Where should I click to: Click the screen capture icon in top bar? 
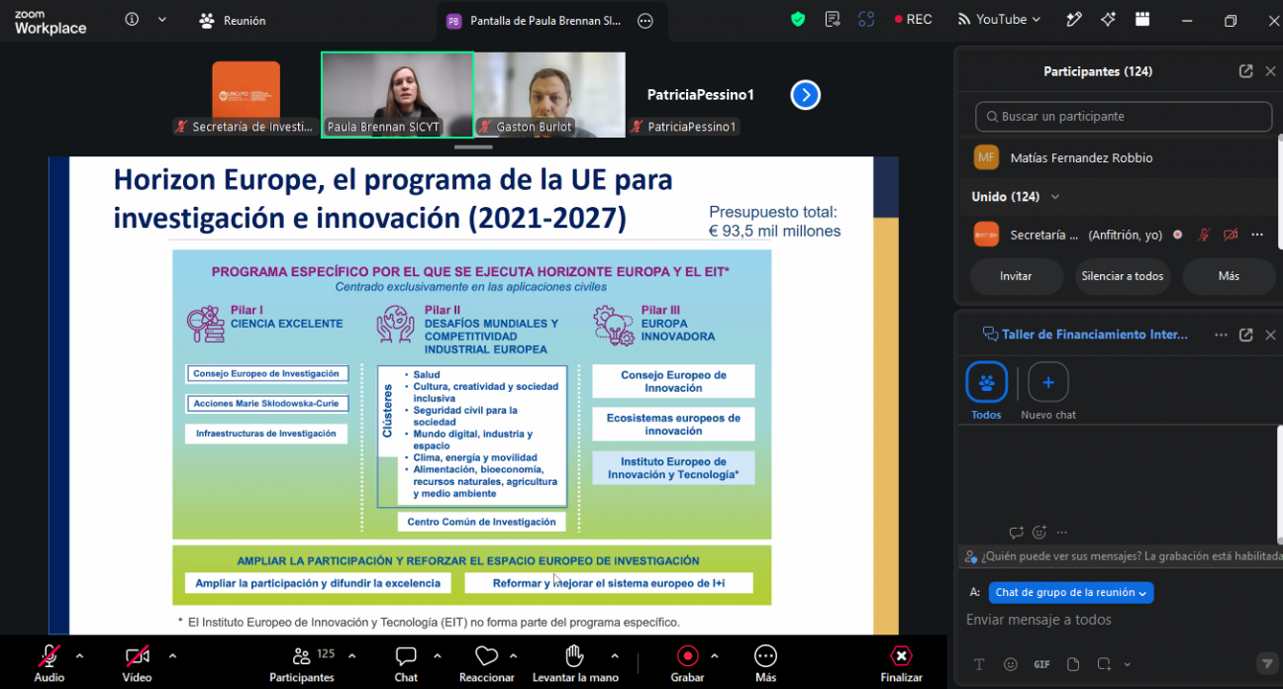tap(866, 20)
